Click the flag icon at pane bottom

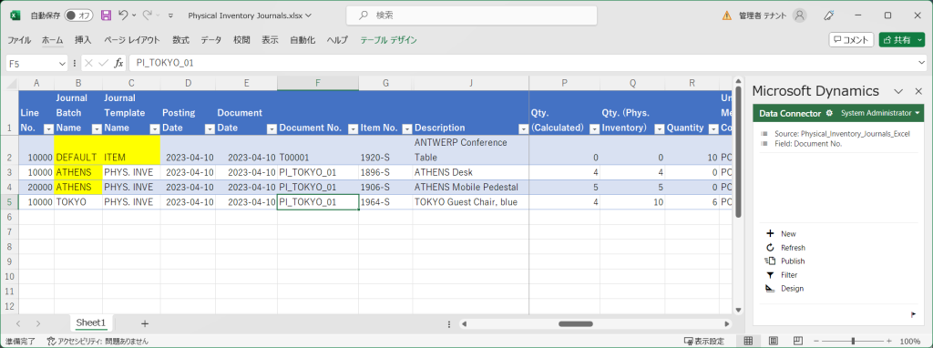coord(913,314)
